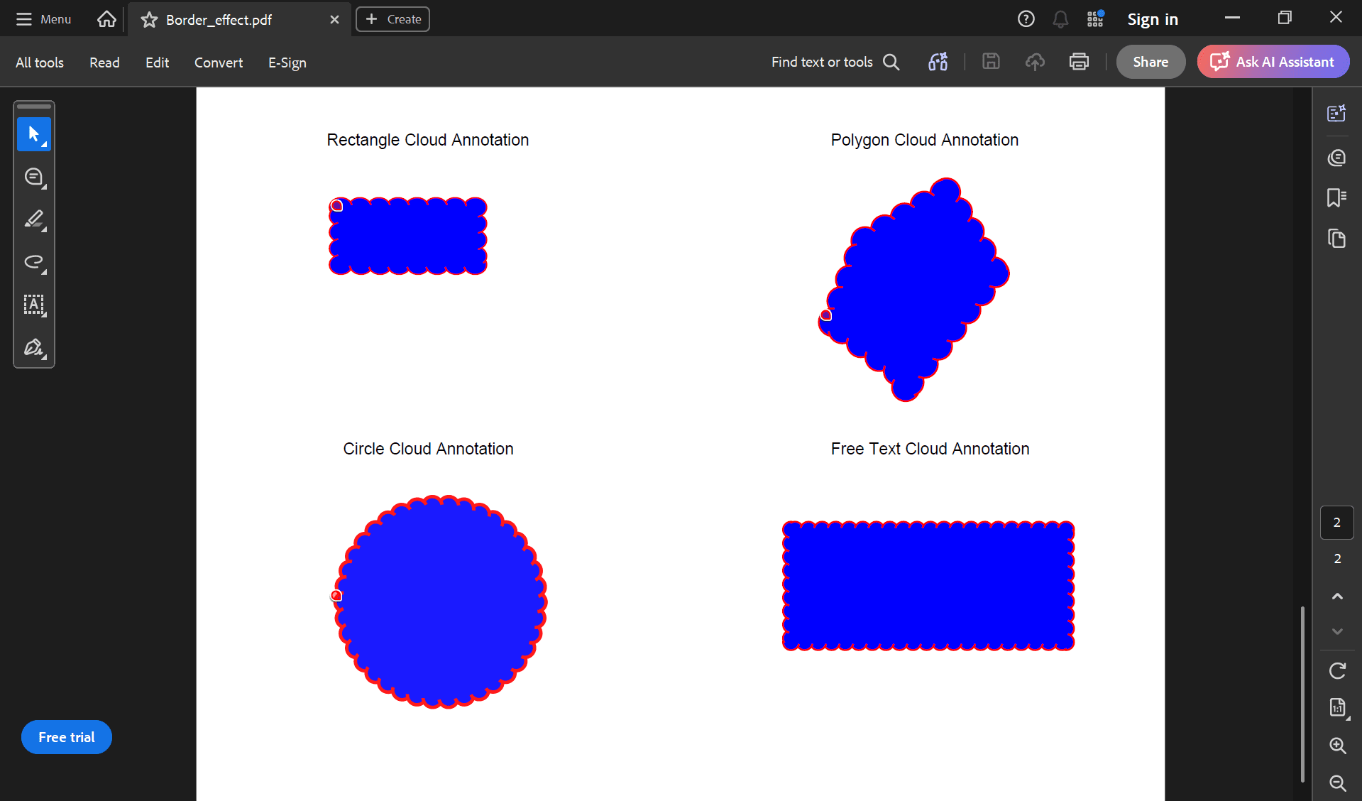
Task: Go to previous page with up chevron
Action: coord(1337,596)
